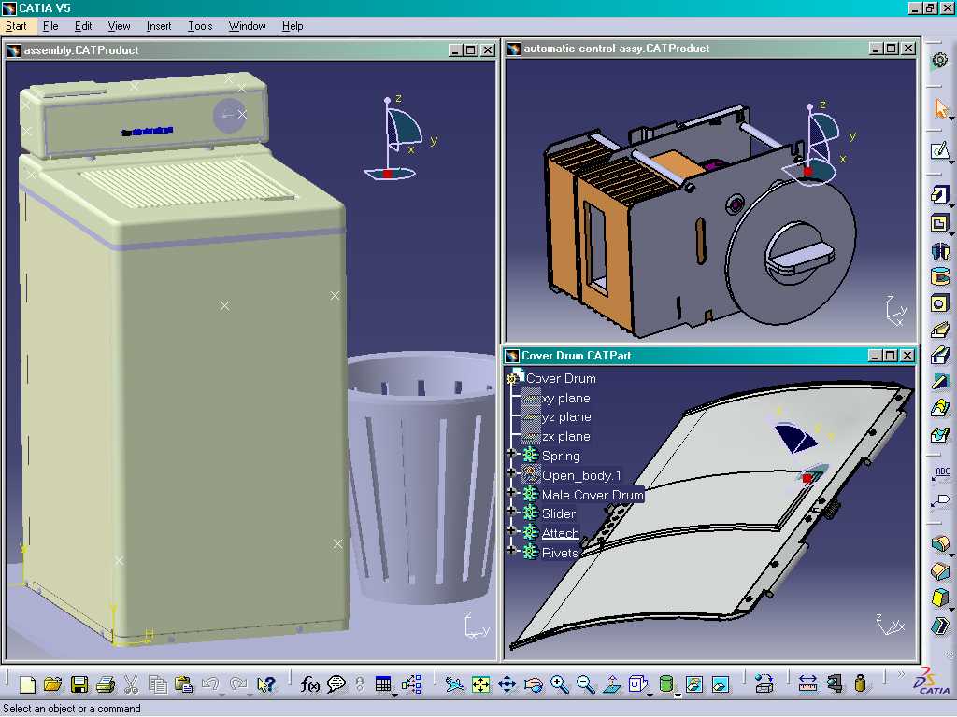Viewport: 957px width, 717px height.
Task: Select the Stiffener tool
Action: coord(940,382)
